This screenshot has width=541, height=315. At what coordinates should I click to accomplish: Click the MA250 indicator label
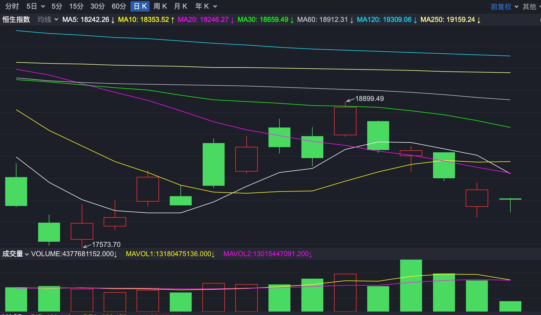pos(450,20)
